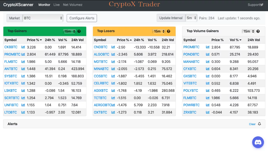268x152 pixels.
Task: Open the VITEBTC symbol link
Action: (190, 83)
